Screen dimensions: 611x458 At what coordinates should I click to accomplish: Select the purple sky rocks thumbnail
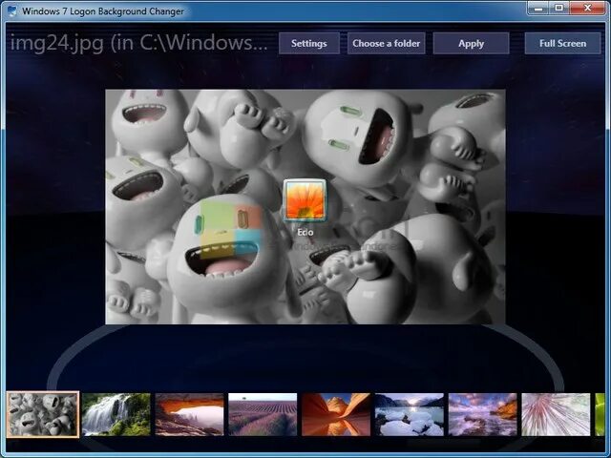click(482, 414)
